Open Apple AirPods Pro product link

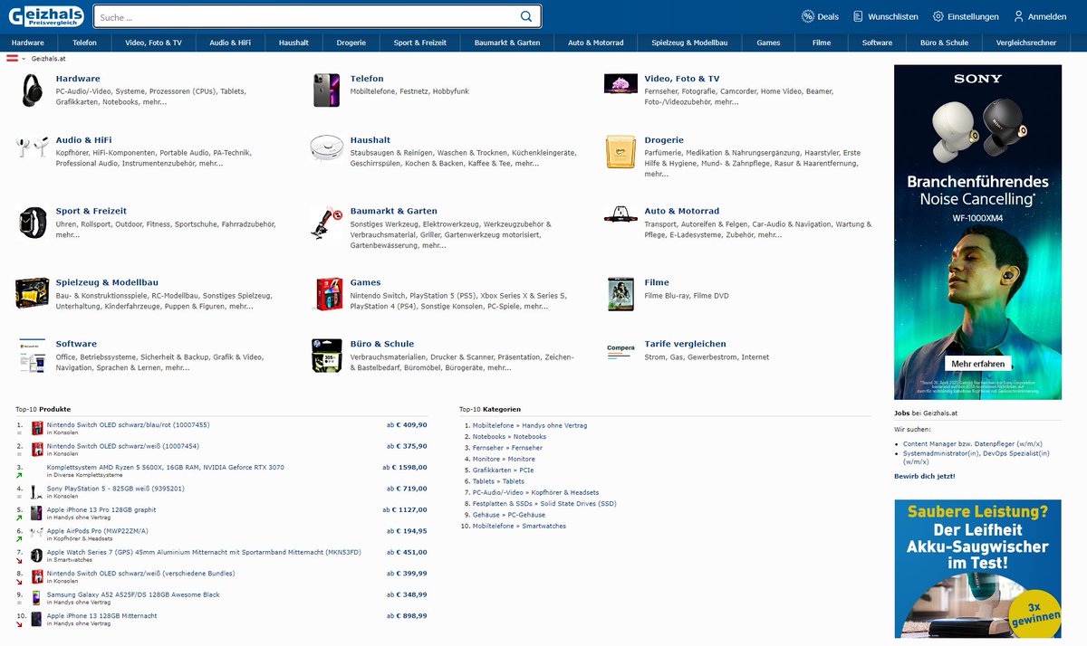97,531
